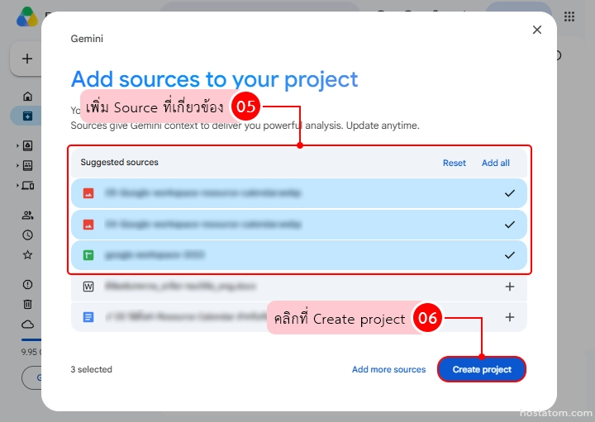Screen dimensions: 595x422
Task: Reset the suggested sources selection
Action: [455, 163]
